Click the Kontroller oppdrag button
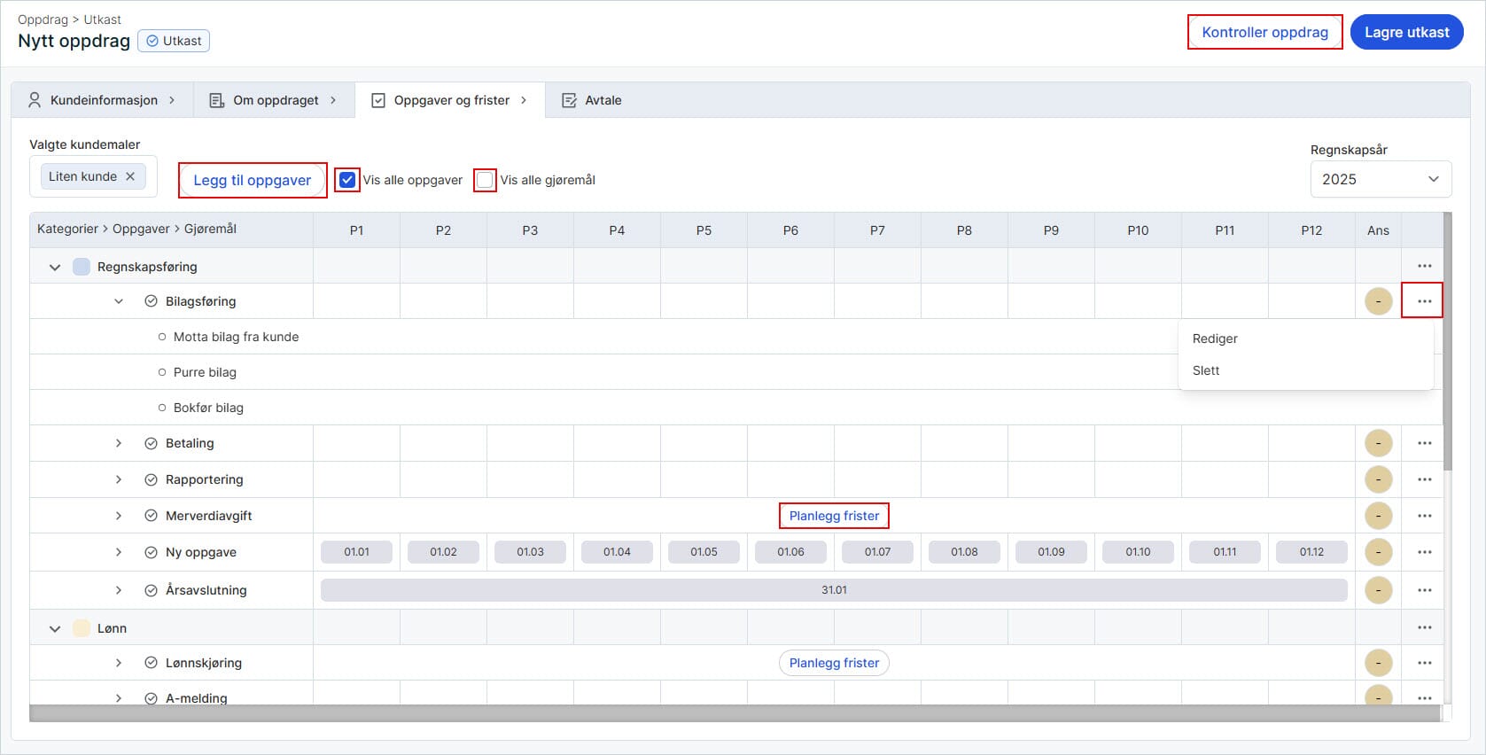The image size is (1486, 755). [x=1264, y=32]
